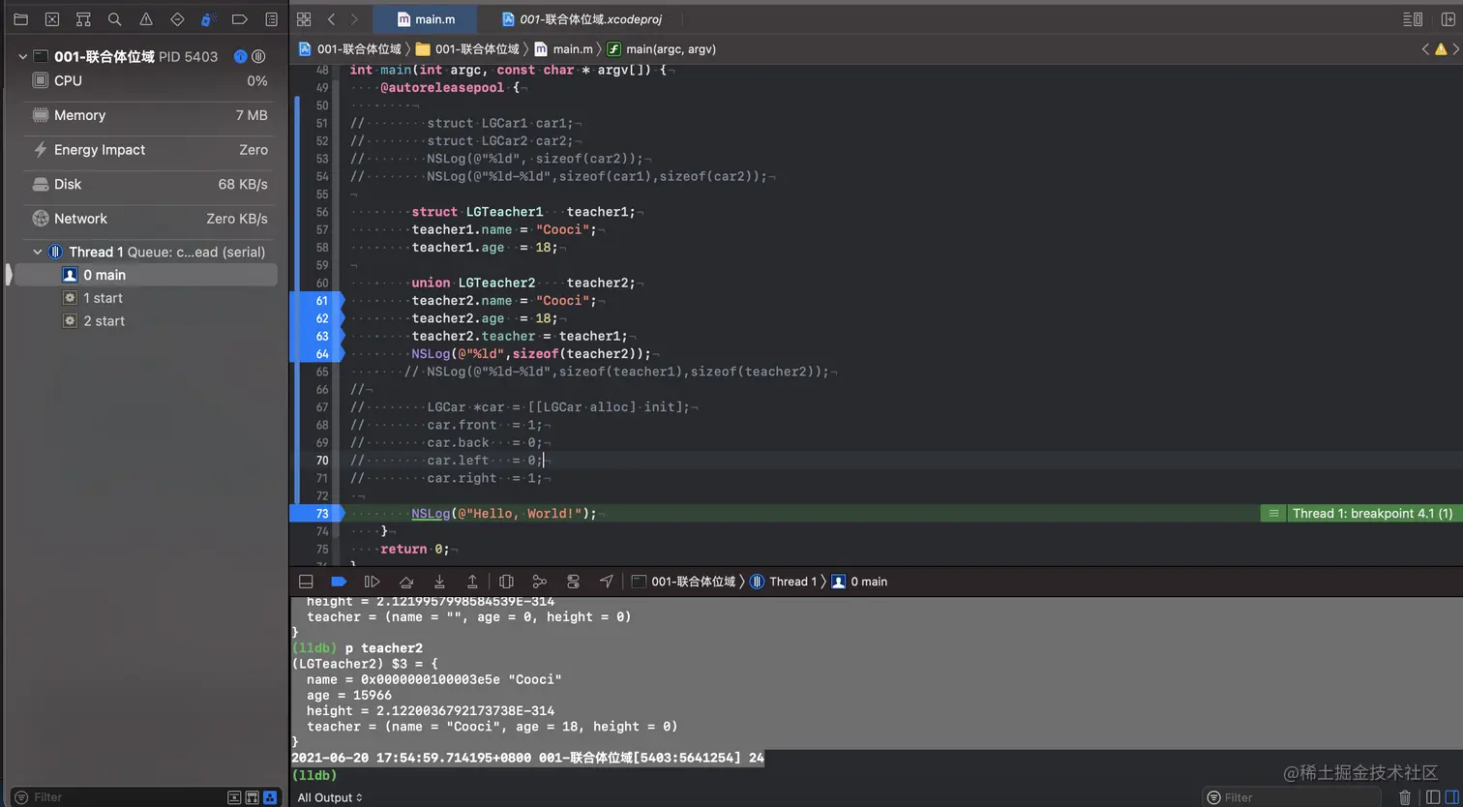Screen dimensions: 1463x807
Task: Toggle the variables view pane
Action: (1433, 797)
